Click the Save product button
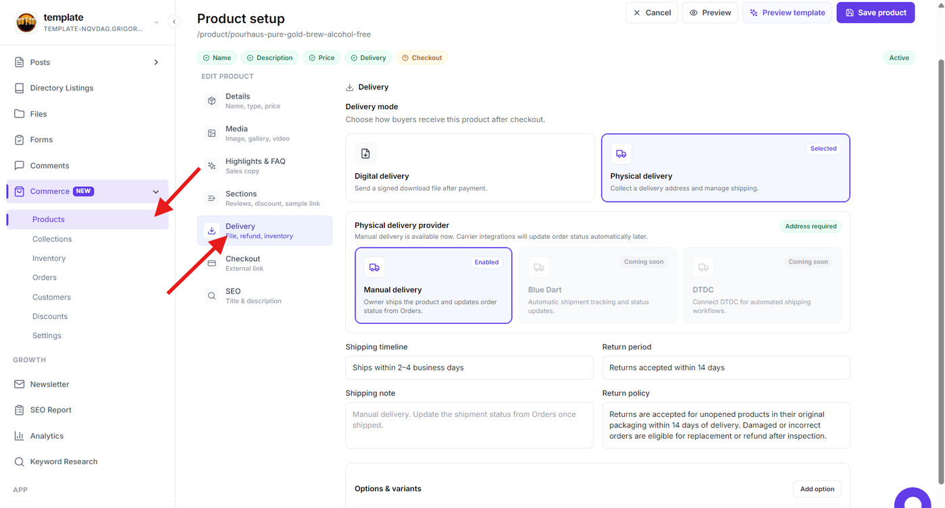Screen dimensions: 945x508 pyautogui.click(x=875, y=13)
